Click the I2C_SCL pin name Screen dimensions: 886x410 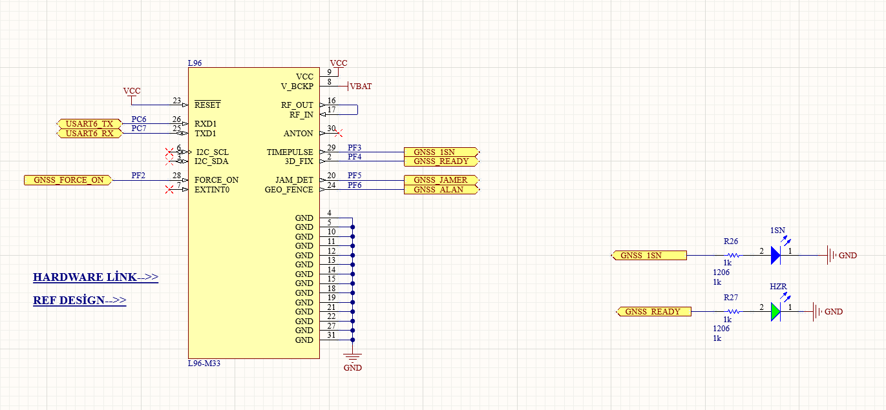coord(211,152)
